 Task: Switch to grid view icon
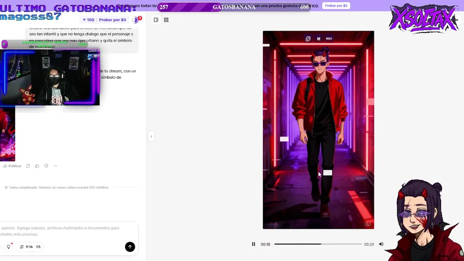[x=166, y=20]
